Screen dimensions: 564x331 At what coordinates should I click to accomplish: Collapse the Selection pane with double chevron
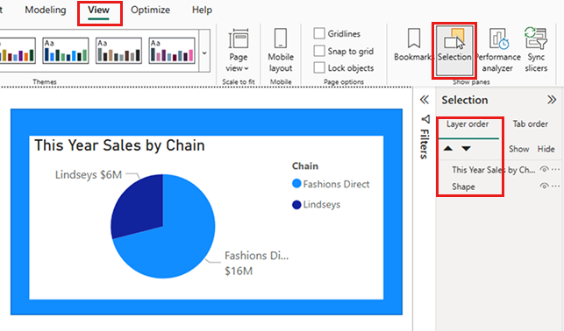552,100
